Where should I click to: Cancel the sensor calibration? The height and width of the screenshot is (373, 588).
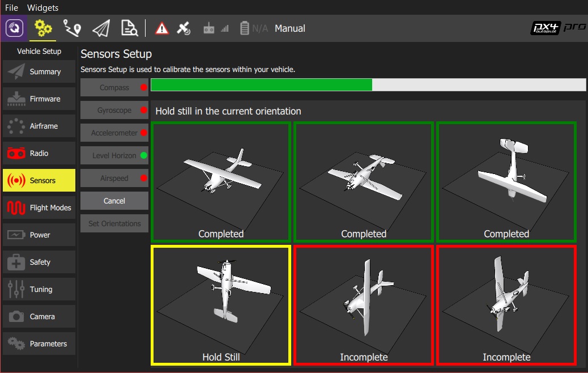click(114, 201)
